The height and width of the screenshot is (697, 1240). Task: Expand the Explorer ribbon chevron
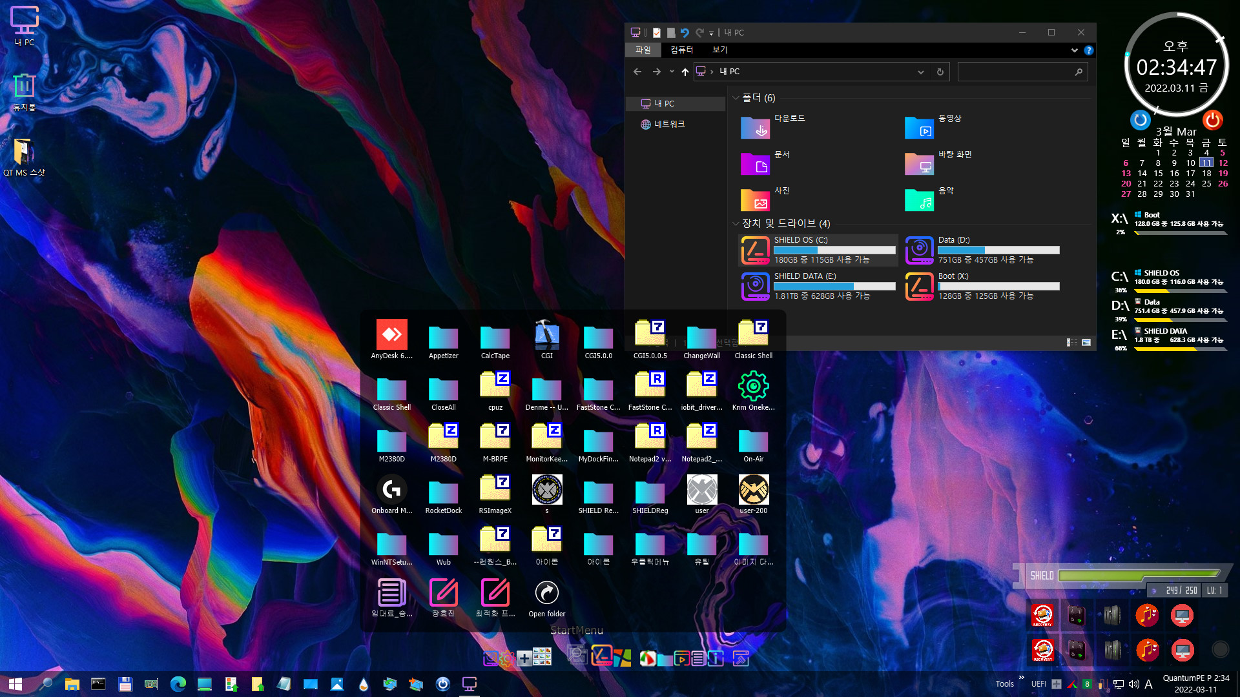pyautogui.click(x=1074, y=50)
